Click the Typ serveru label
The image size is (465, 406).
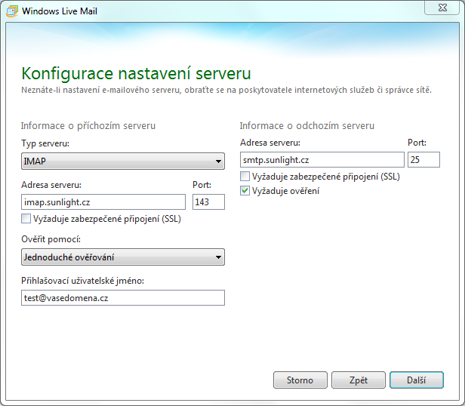[x=45, y=143]
